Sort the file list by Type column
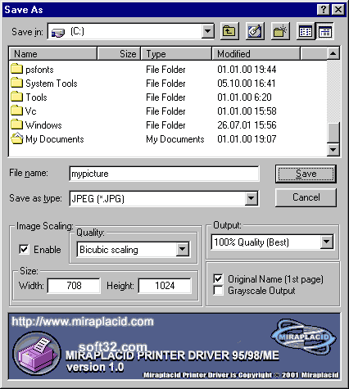This screenshot has height=389, width=349. (x=176, y=53)
